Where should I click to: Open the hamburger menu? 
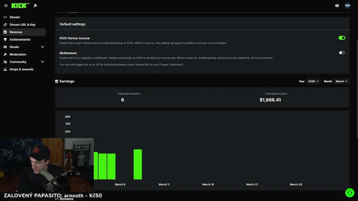[6, 6]
